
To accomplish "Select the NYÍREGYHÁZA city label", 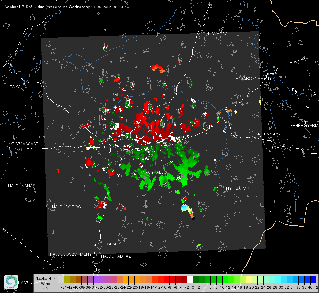I will point(135,159).
